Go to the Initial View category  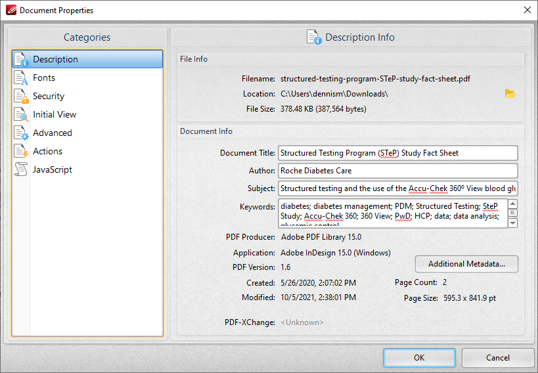click(x=87, y=114)
